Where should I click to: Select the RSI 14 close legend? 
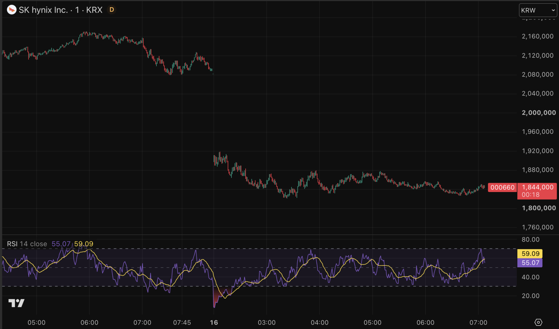click(x=27, y=244)
